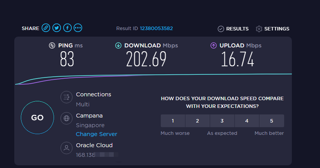Rate download speed as 5

271,121
